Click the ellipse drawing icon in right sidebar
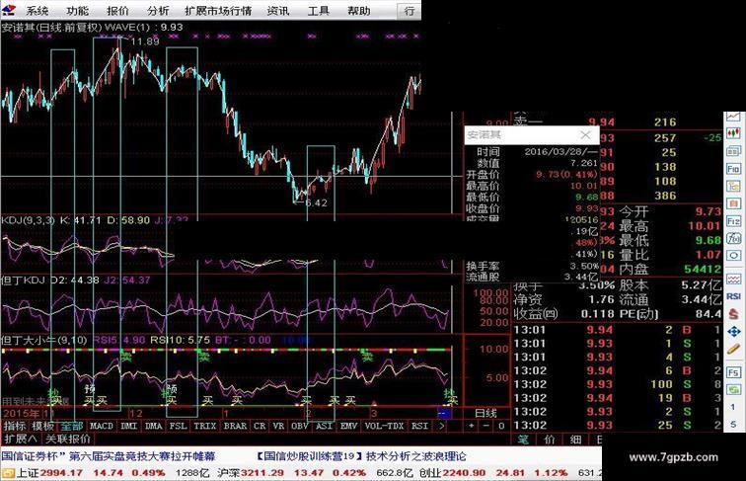The height and width of the screenshot is (481, 746). [x=733, y=256]
